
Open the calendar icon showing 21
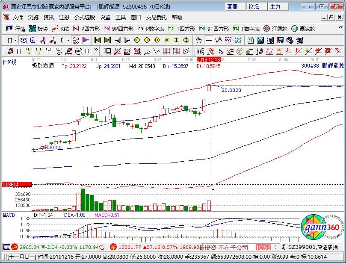251,40
